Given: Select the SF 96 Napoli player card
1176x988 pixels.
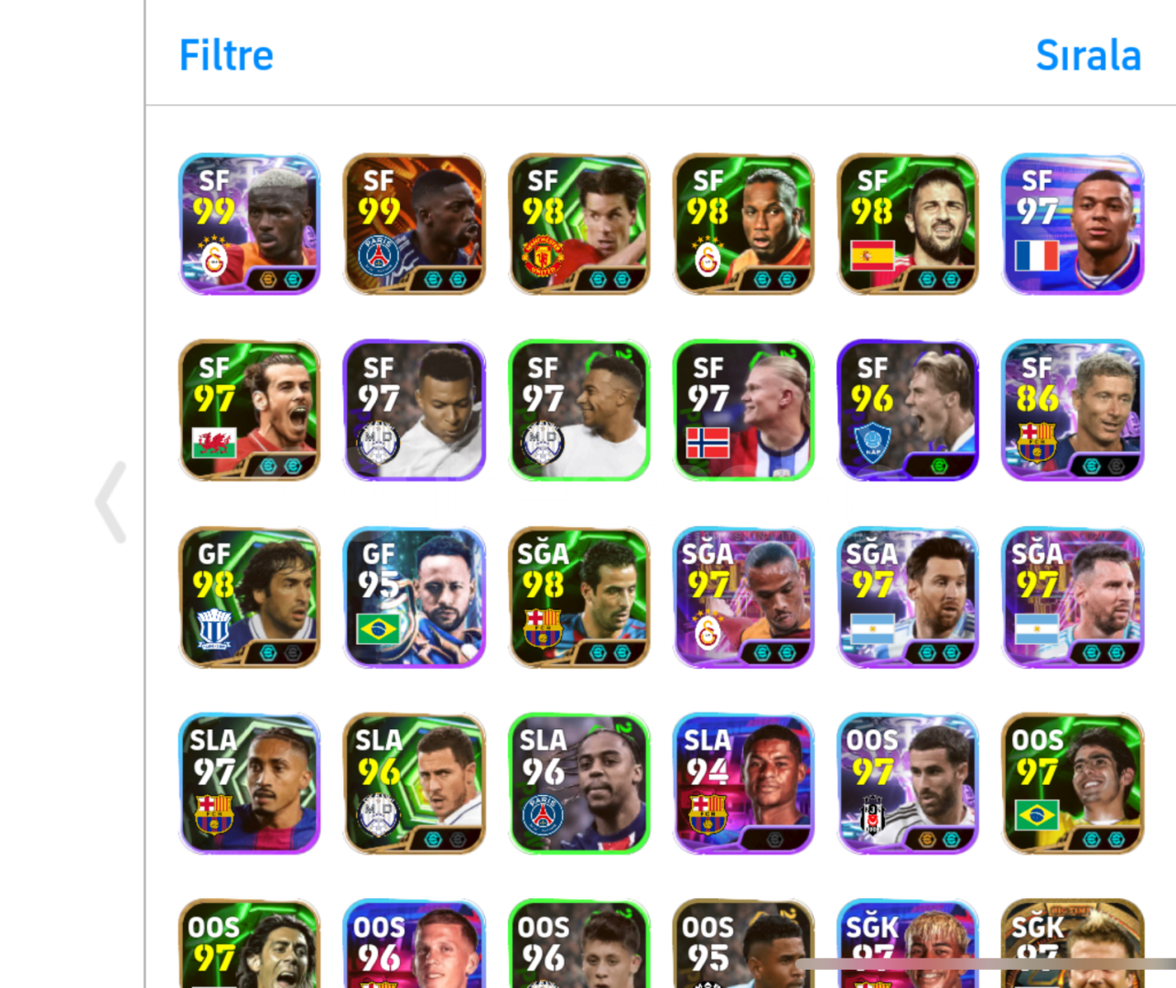Looking at the screenshot, I should [908, 411].
